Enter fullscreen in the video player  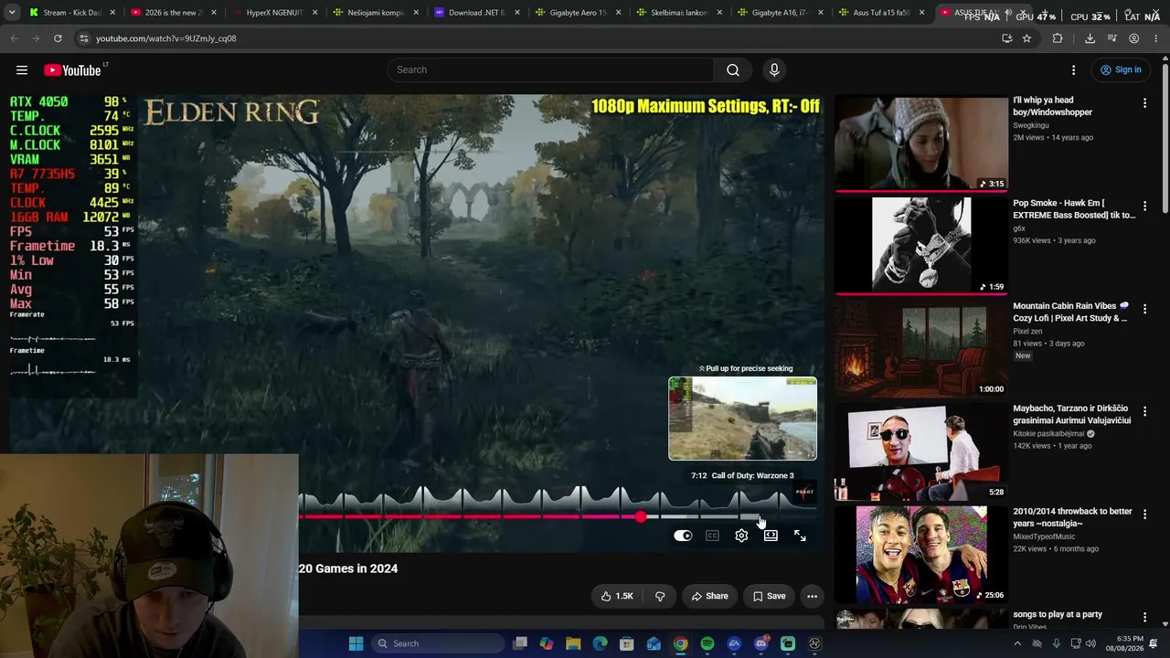click(800, 536)
